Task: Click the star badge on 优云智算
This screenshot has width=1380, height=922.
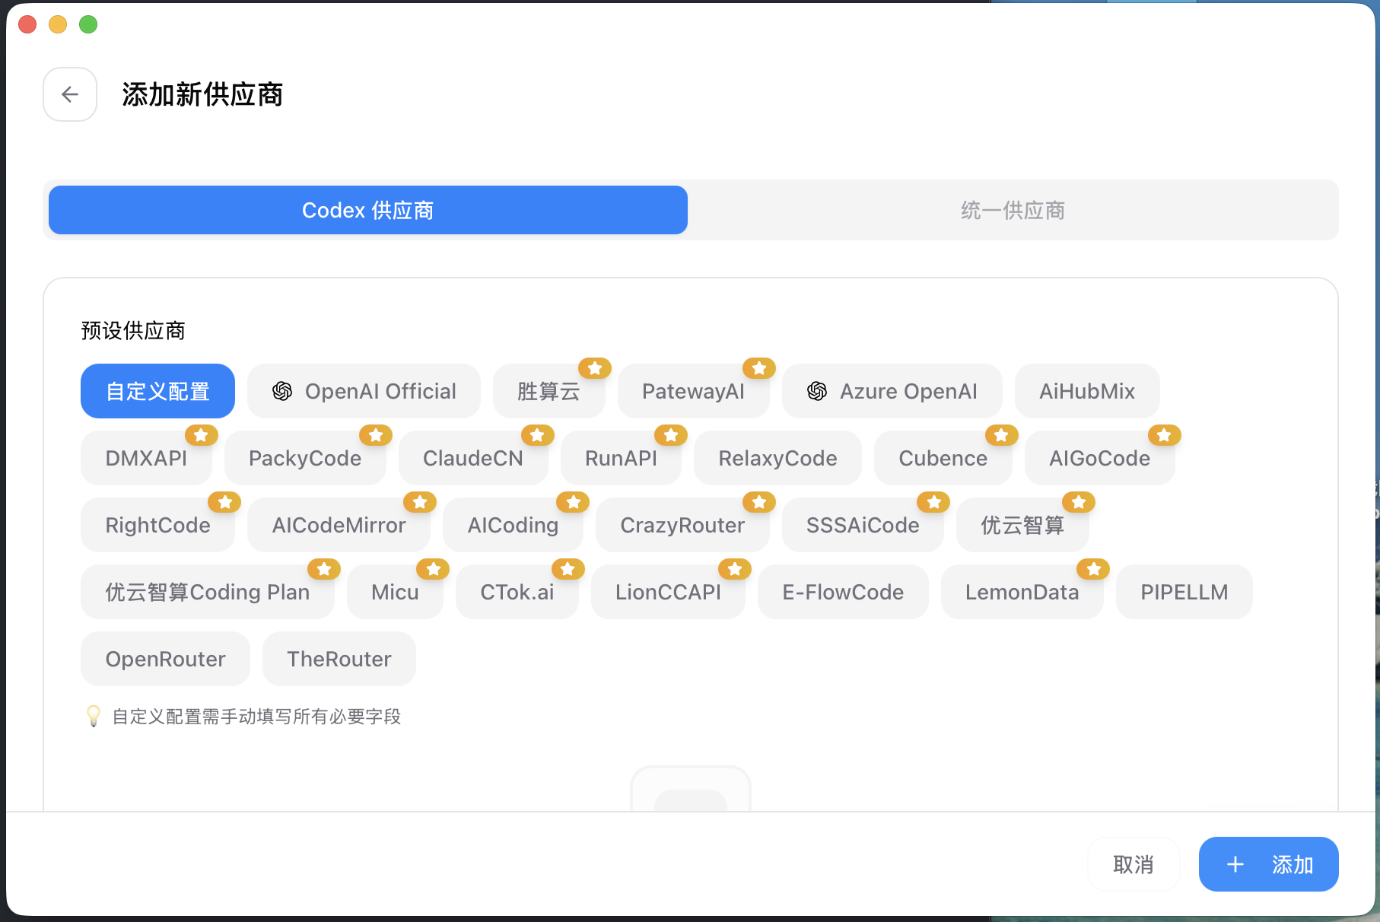Action: [x=1079, y=502]
